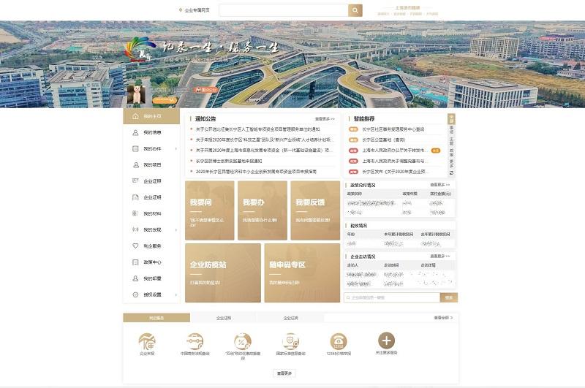This screenshot has height=388, width=585.
Task: Click the 查看更多 button below service icons
Action: click(x=284, y=373)
